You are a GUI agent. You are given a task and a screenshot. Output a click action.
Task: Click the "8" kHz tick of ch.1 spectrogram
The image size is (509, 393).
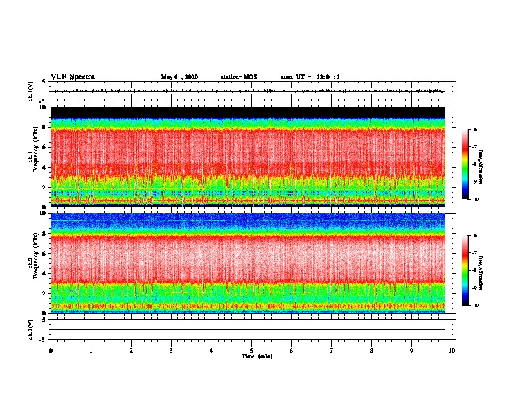[x=44, y=127]
